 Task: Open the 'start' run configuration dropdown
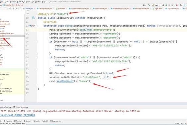click(156, 5)
